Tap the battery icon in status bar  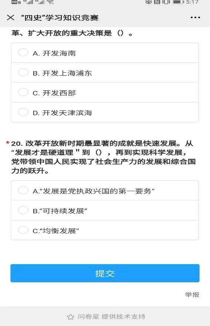[179, 2]
